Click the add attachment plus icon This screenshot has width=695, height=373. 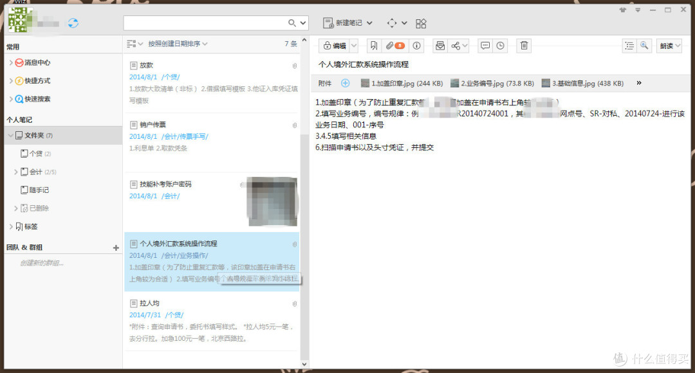[x=346, y=83]
